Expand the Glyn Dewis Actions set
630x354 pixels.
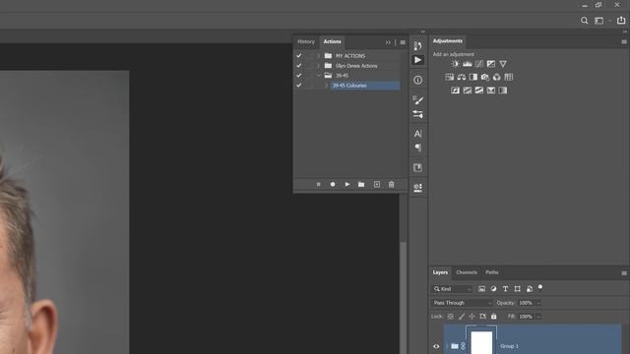pos(318,66)
